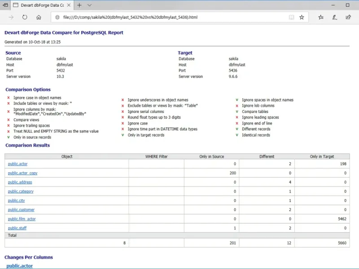Image resolution: width=359 pixels, height=269 pixels.
Task: Click the red X beside Ignore case in object names
Action: click(x=9, y=98)
